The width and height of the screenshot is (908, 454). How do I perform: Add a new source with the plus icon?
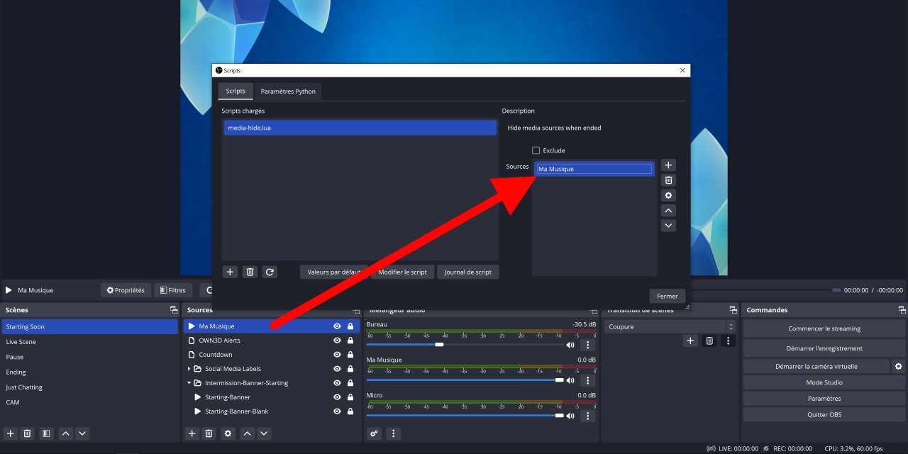tap(192, 433)
